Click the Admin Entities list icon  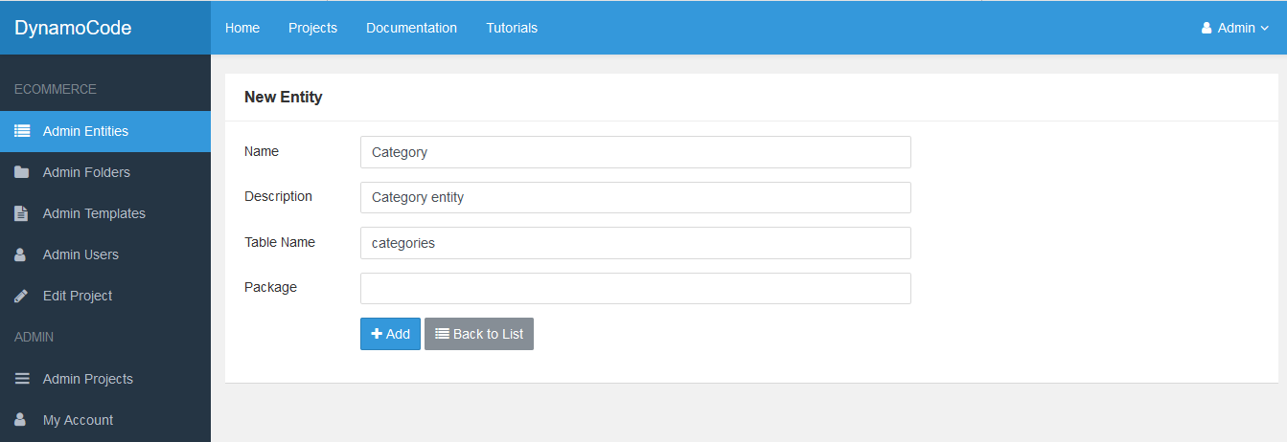tap(22, 131)
